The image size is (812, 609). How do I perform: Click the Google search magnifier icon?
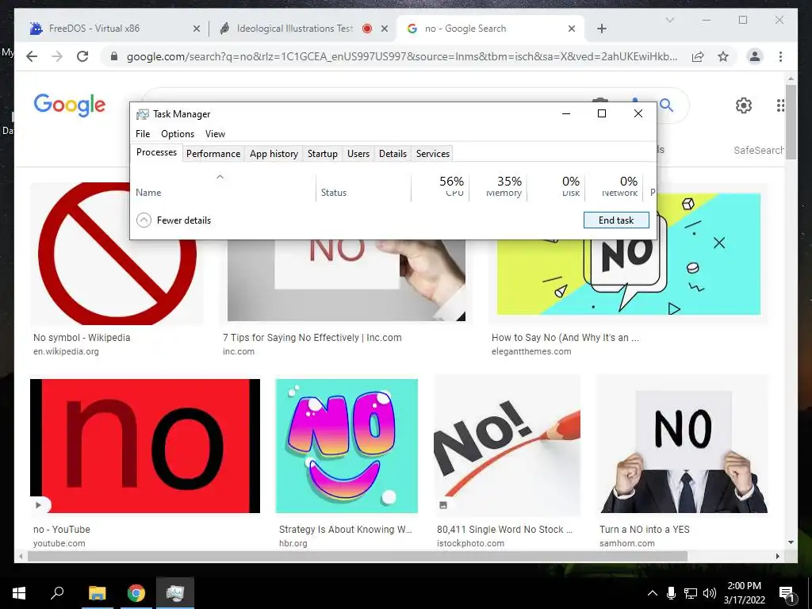click(667, 105)
